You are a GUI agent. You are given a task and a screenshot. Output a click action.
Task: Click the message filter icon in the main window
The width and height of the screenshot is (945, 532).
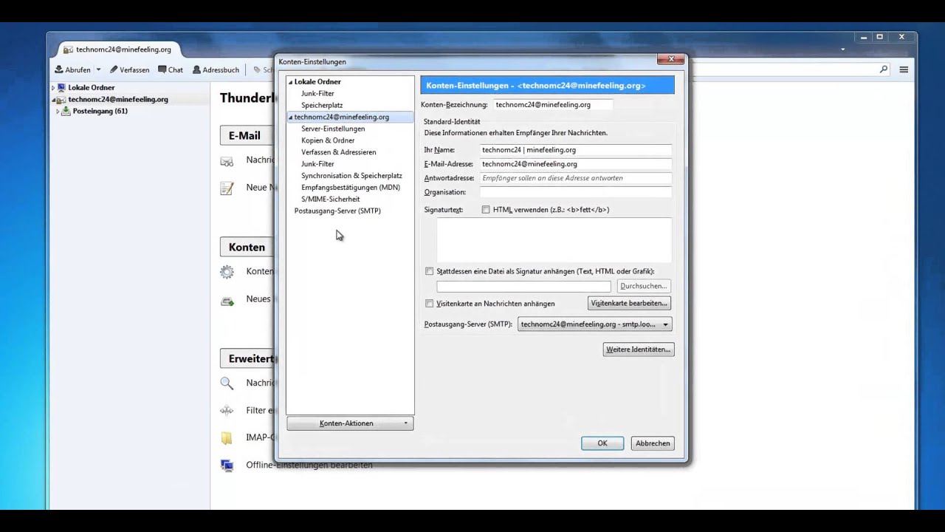click(227, 410)
